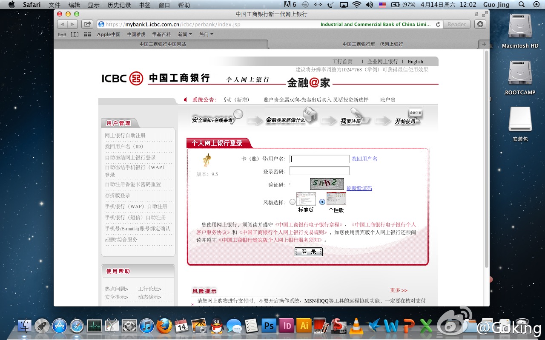The height and width of the screenshot is (340, 545).
Task: Launch InDesign from the Dock
Action: [x=287, y=326]
